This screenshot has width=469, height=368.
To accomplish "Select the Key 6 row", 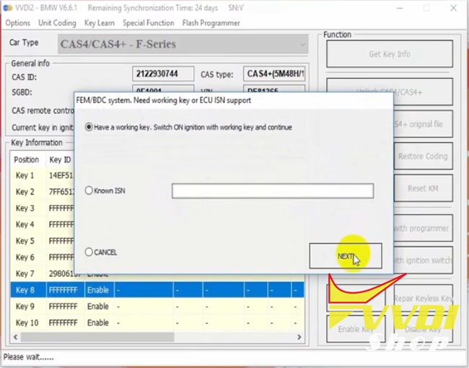I will tap(42, 258).
